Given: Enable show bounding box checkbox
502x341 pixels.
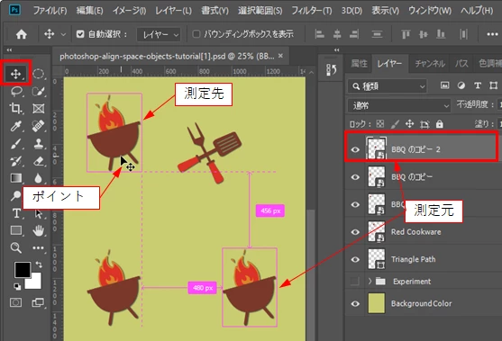Looking at the screenshot, I should (196, 34).
